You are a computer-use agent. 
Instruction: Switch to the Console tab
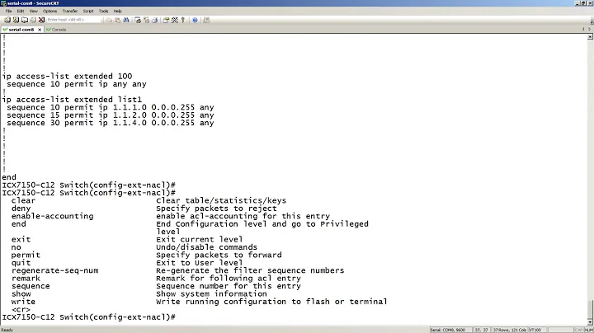point(56,30)
